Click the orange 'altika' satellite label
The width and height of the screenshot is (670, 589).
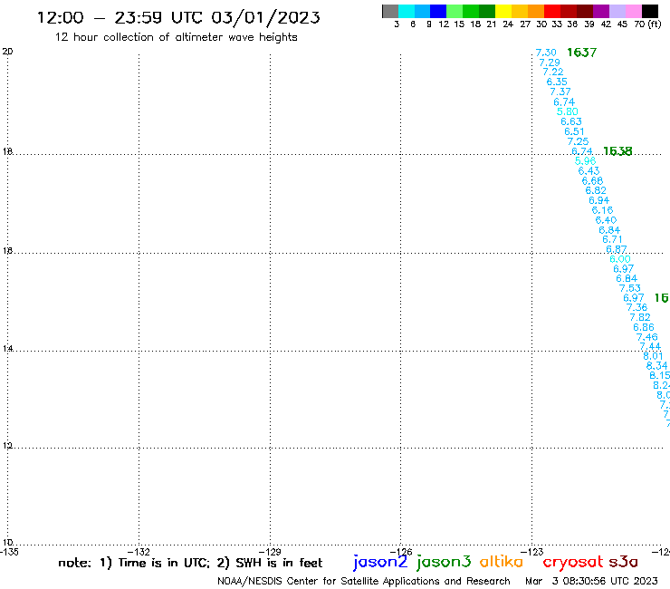coord(502,562)
